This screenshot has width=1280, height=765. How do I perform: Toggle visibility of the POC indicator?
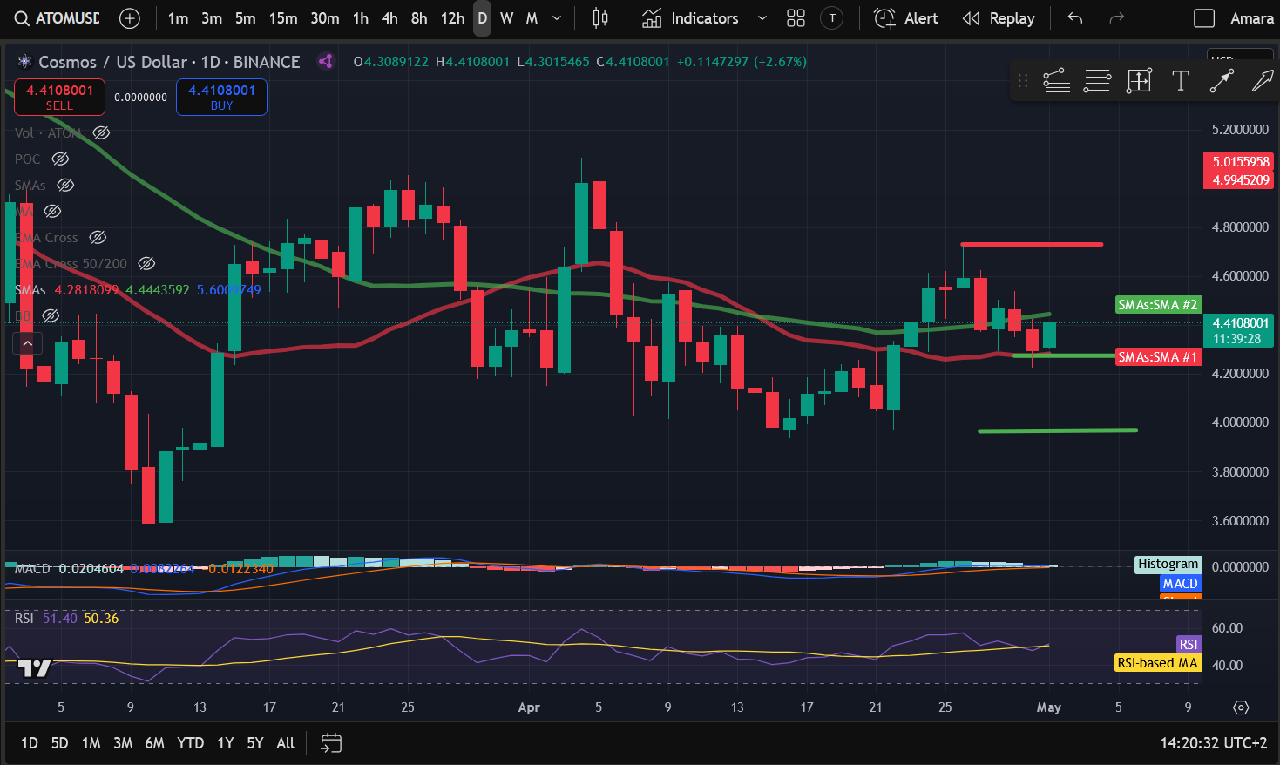point(59,159)
